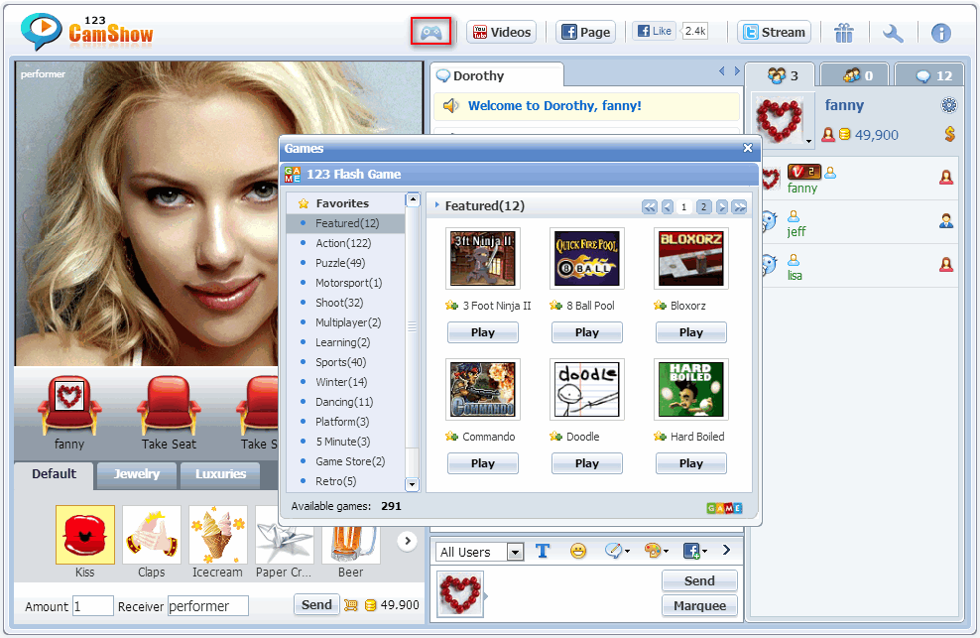Click the info icon in top bar
The image size is (980, 638).
(x=940, y=33)
